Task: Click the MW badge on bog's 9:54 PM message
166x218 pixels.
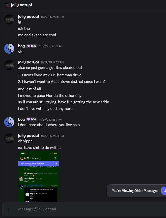Action: (31, 119)
